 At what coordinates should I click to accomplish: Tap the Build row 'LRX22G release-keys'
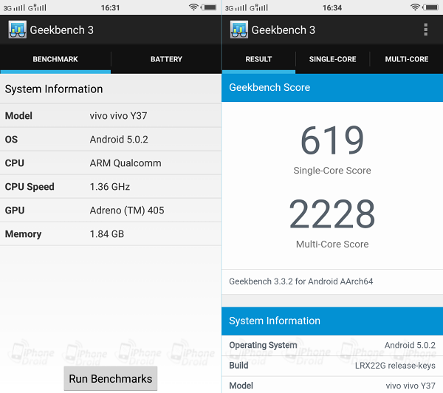[x=332, y=366]
